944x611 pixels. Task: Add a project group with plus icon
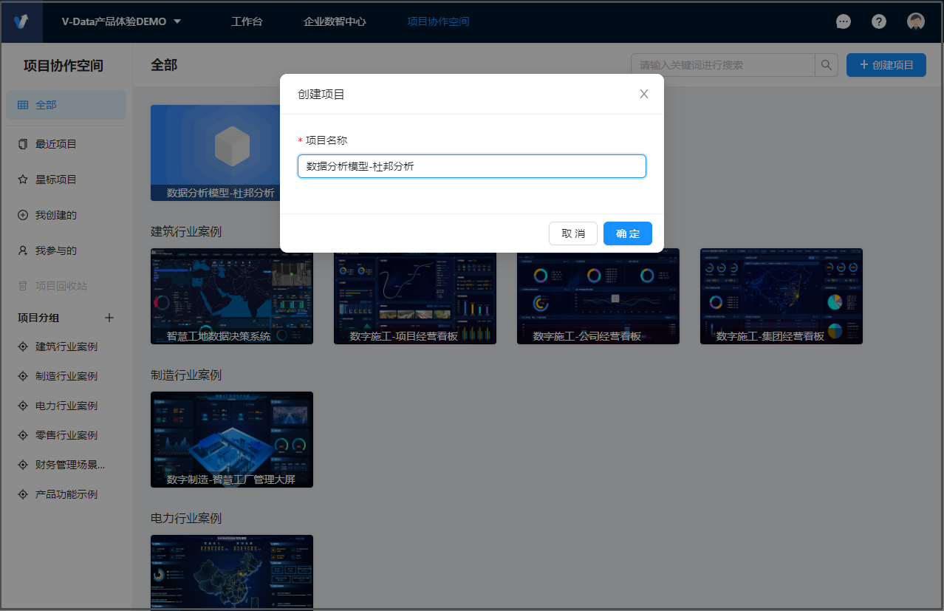[x=109, y=318]
